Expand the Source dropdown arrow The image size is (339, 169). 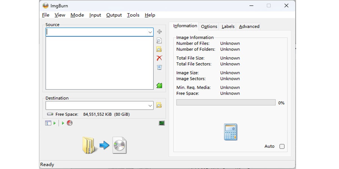click(150, 32)
